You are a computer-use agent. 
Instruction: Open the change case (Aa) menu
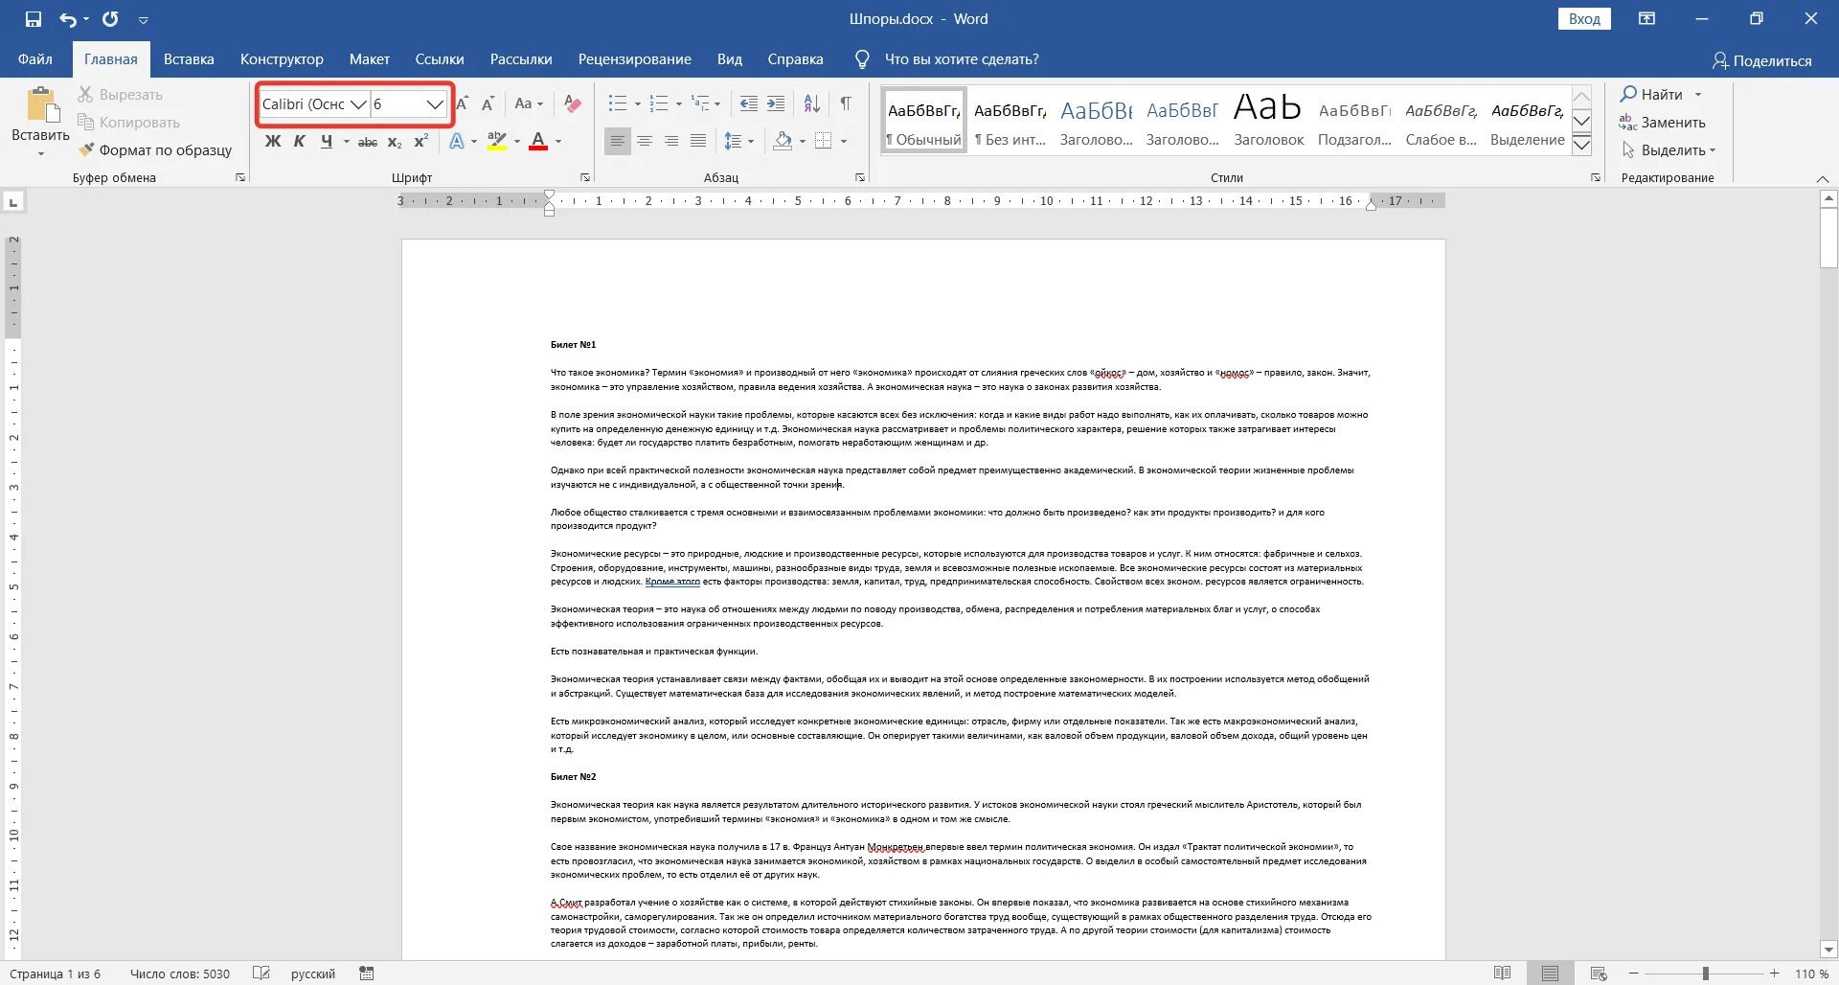(x=528, y=103)
